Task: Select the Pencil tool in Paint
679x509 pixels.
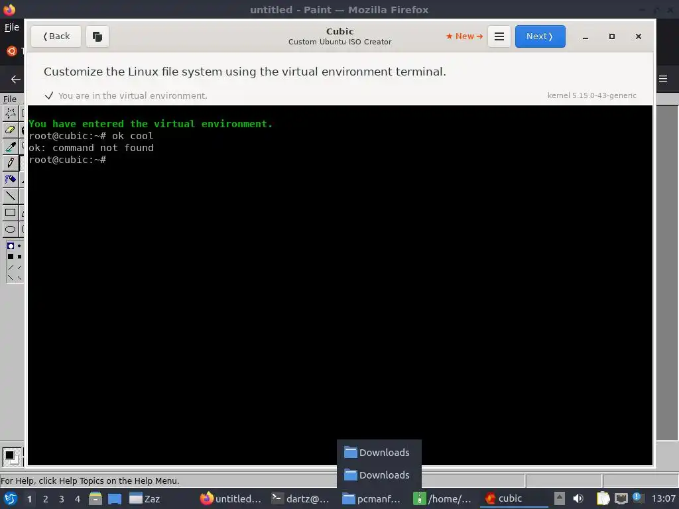Action: click(x=11, y=163)
